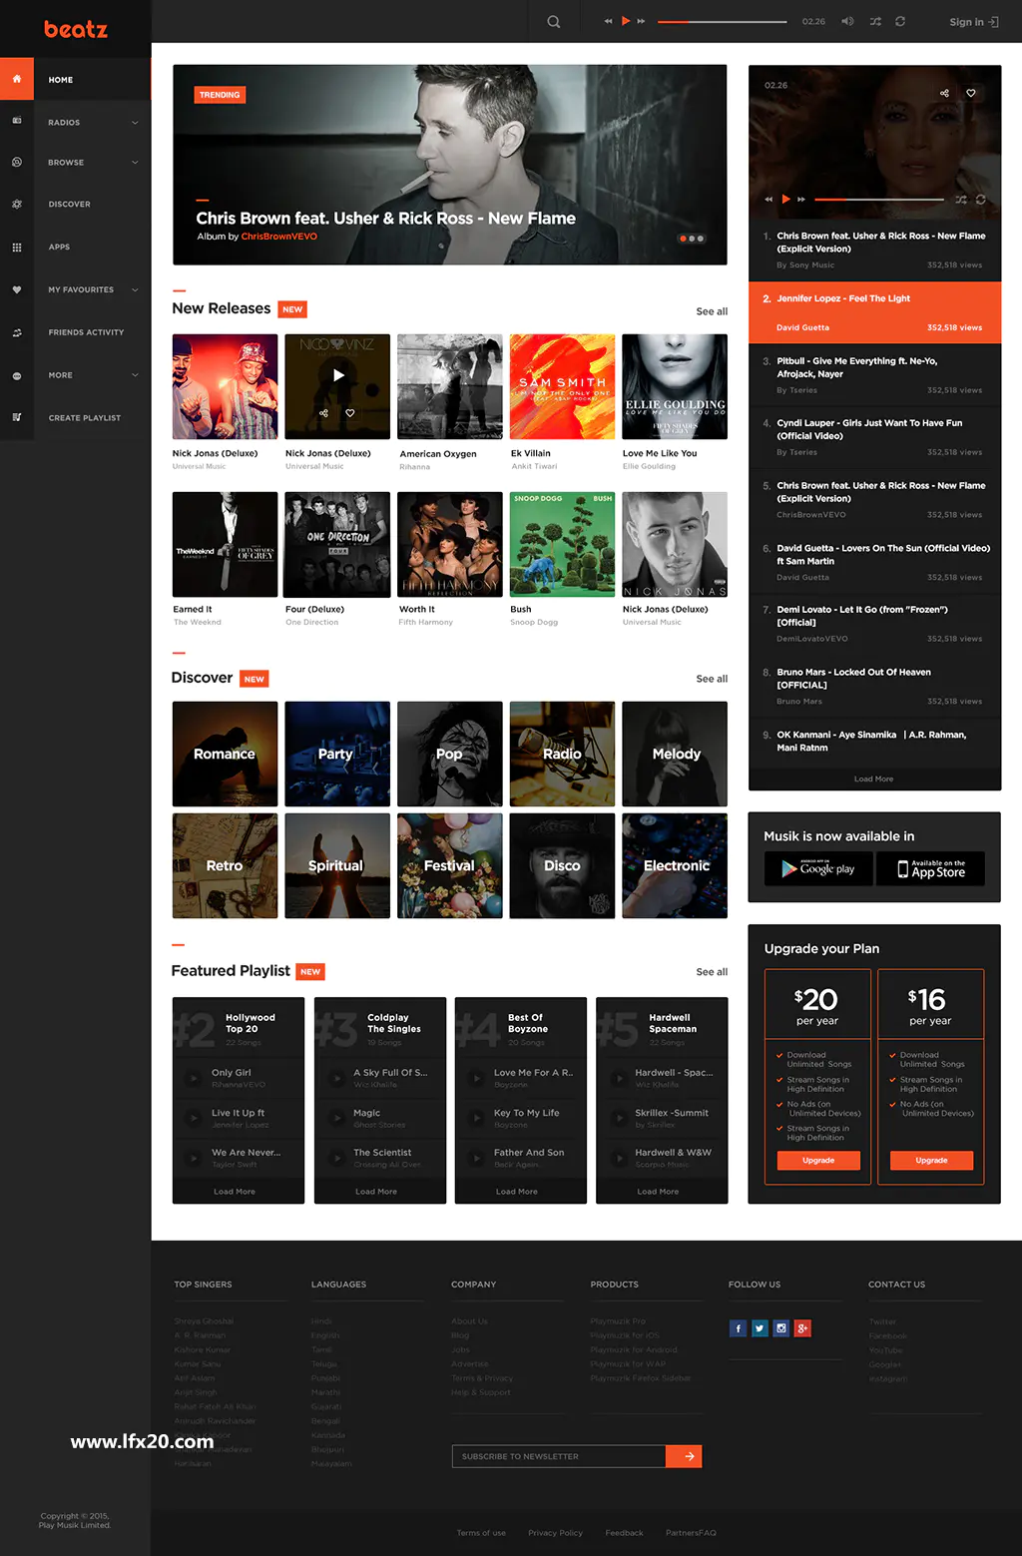Open the Instagram footer icon
The width and height of the screenshot is (1022, 1556).
(781, 1327)
